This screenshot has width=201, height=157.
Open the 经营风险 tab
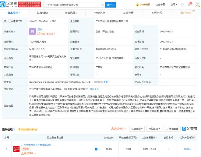point(71,13)
